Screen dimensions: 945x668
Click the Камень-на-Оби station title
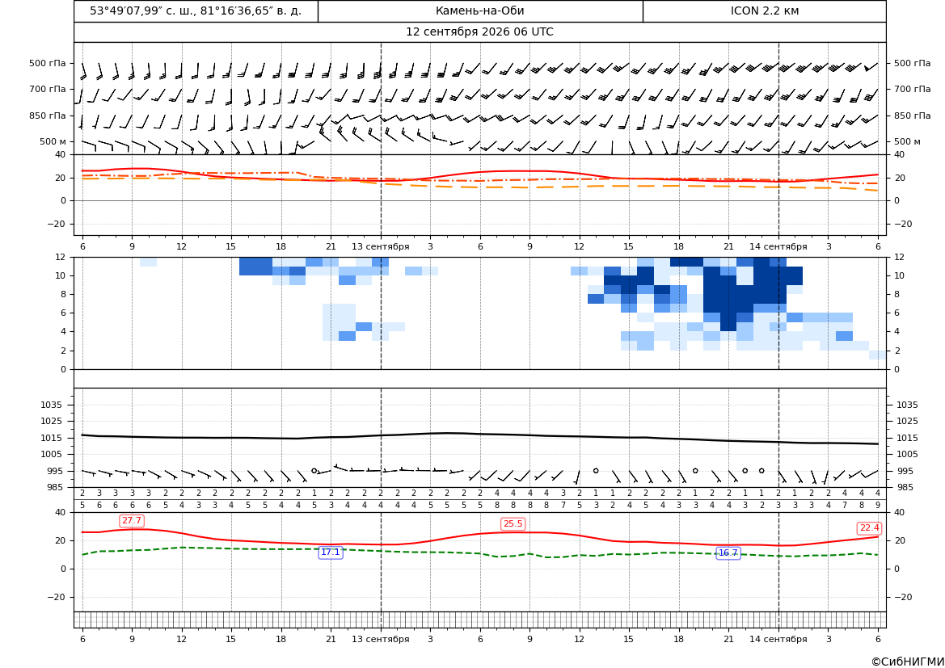coord(479,11)
